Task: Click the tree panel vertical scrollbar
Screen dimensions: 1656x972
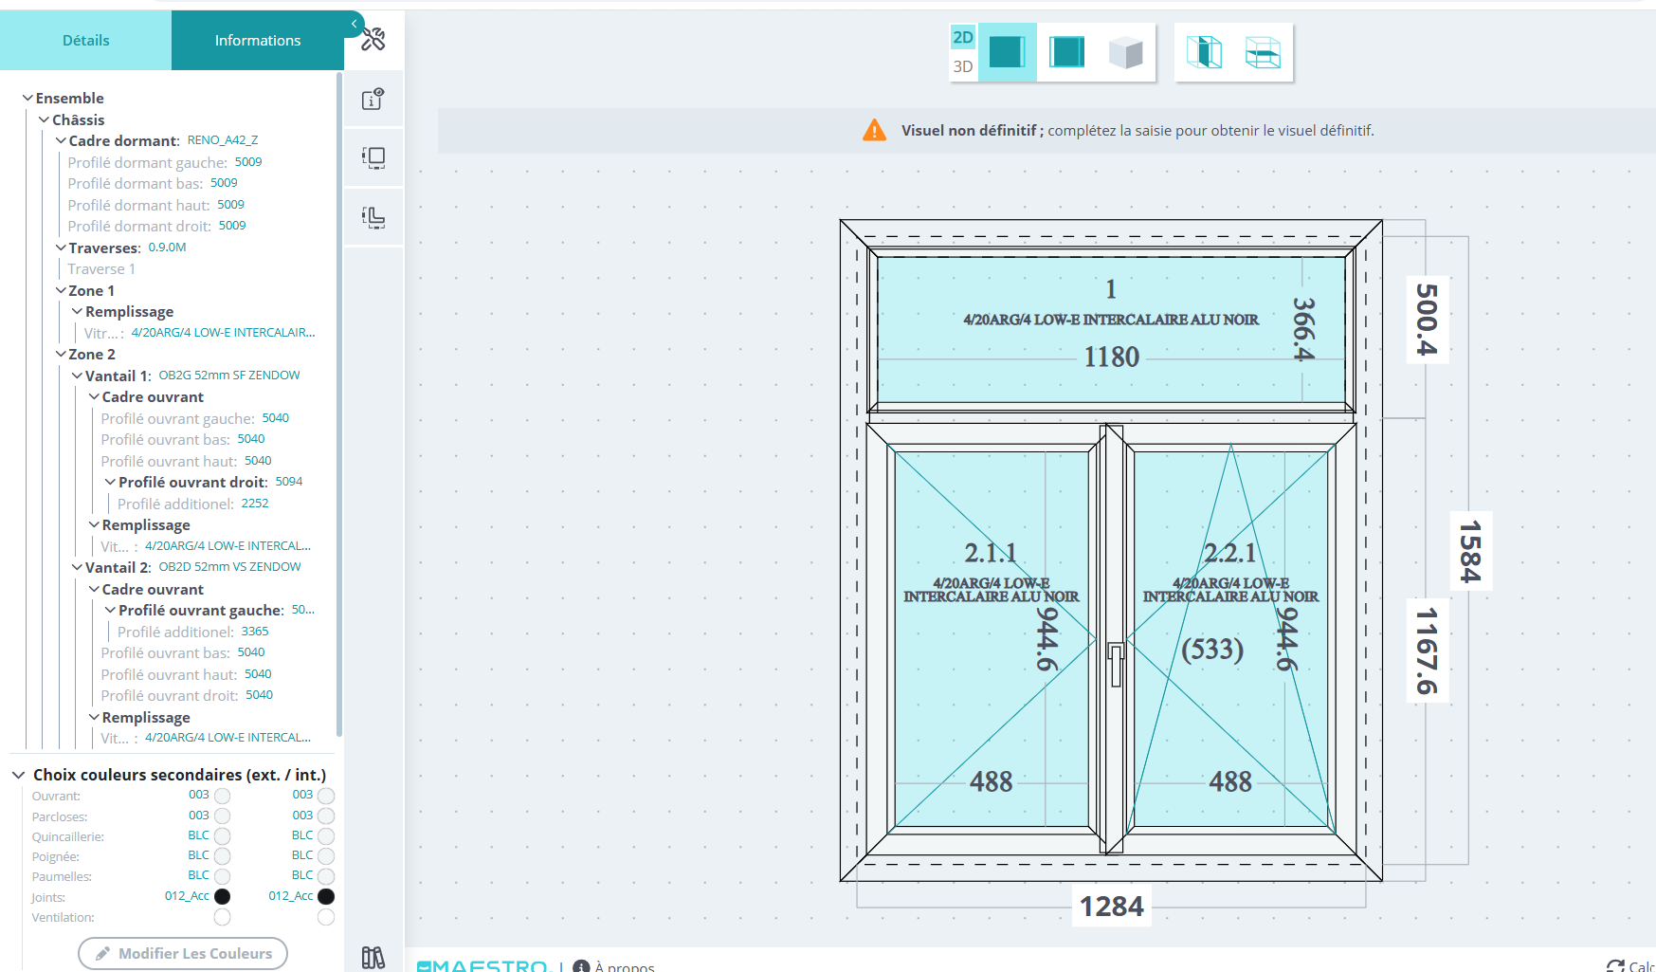Action: 339,405
